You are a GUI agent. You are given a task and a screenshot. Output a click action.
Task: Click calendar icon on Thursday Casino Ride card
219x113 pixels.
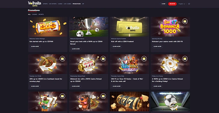tap(144, 59)
